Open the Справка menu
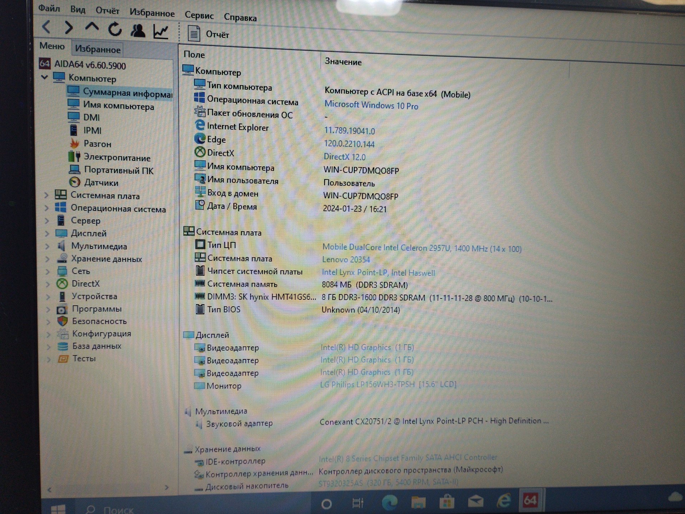 pyautogui.click(x=240, y=17)
